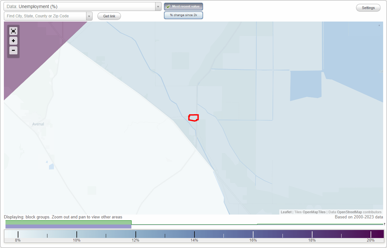
Task: Expand the location search dropdown arrow
Action: [x=89, y=16]
